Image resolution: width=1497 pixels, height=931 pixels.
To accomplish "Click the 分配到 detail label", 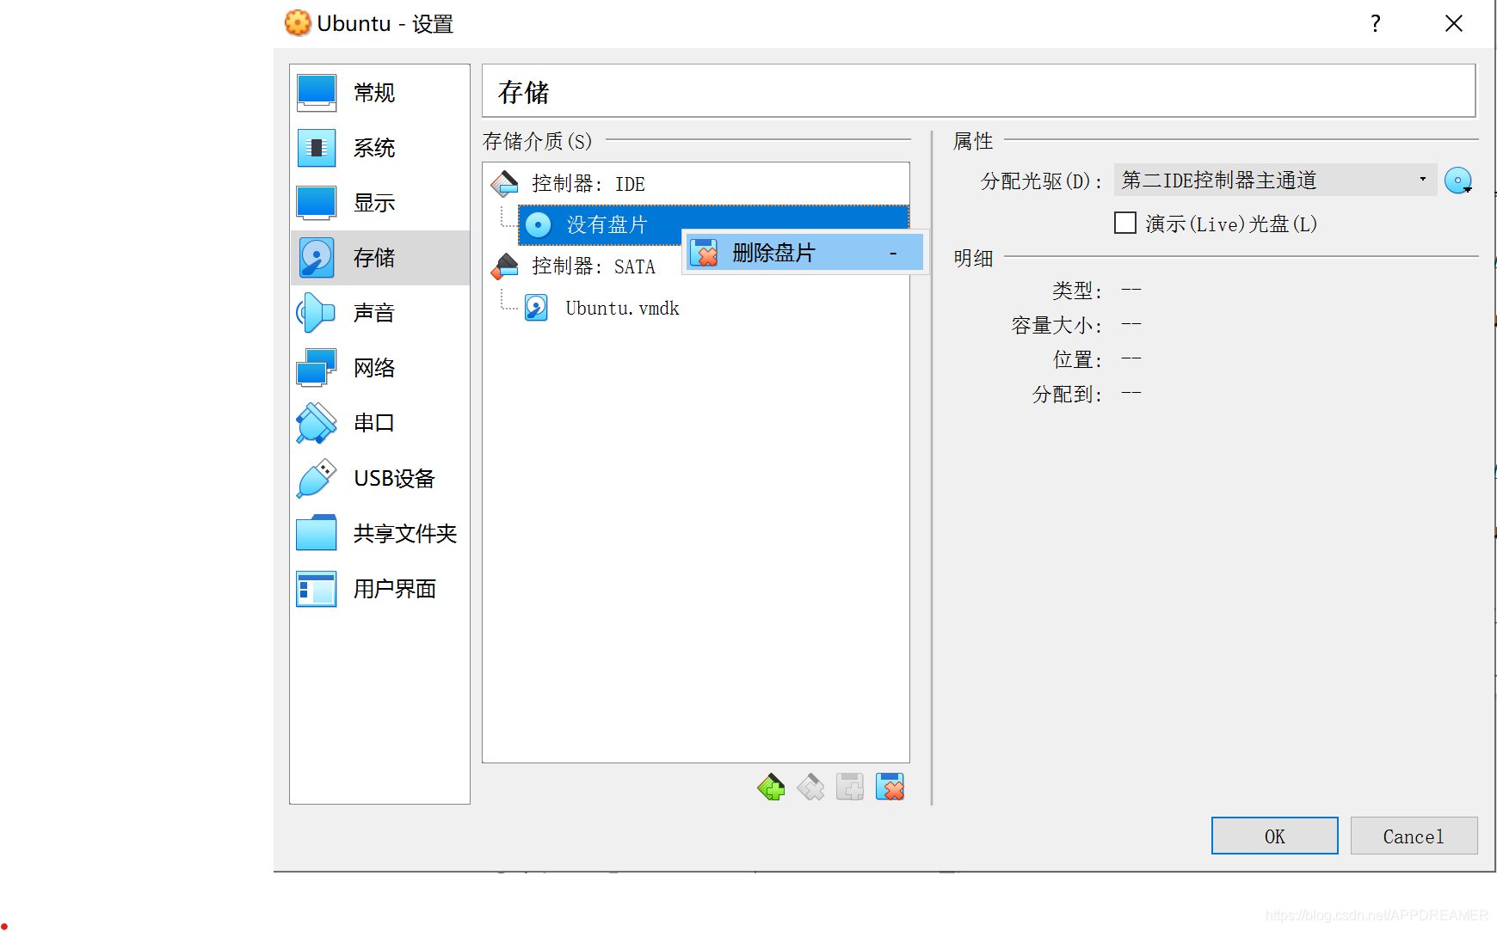I will point(1067,395).
